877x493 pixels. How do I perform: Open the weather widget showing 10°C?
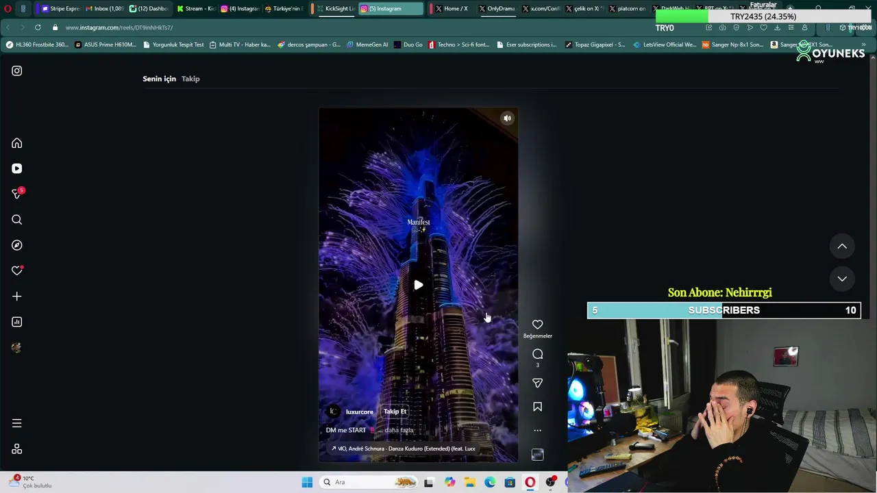click(31, 482)
